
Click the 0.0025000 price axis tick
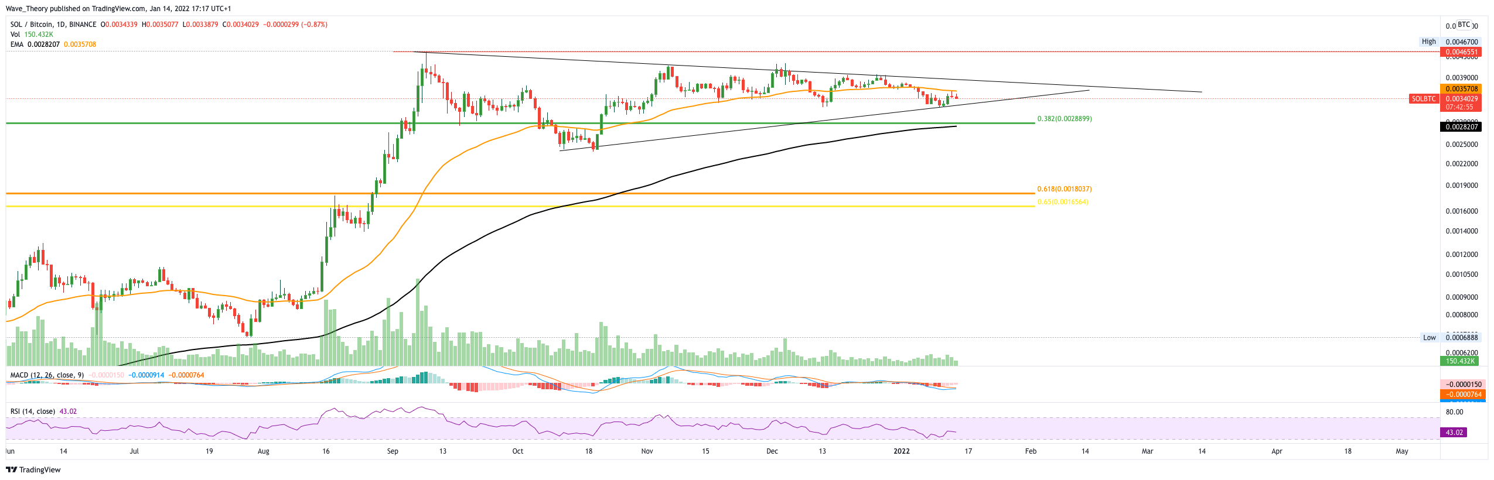[1461, 145]
